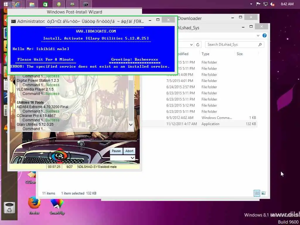Select the folder modified 7/5/2015 4:01 PM
This screenshot has height=225, width=300.
(x=200, y=81)
